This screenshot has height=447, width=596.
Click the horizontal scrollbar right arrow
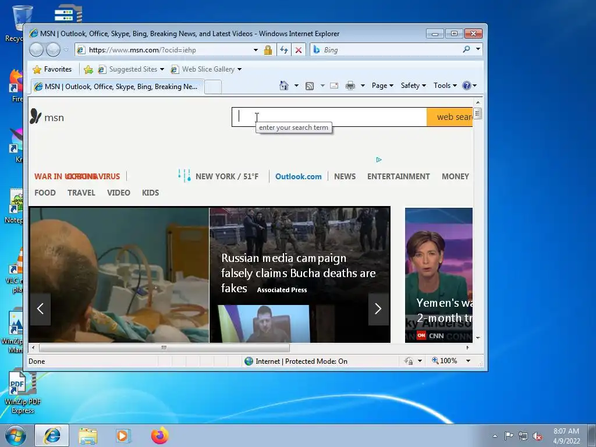click(x=467, y=347)
